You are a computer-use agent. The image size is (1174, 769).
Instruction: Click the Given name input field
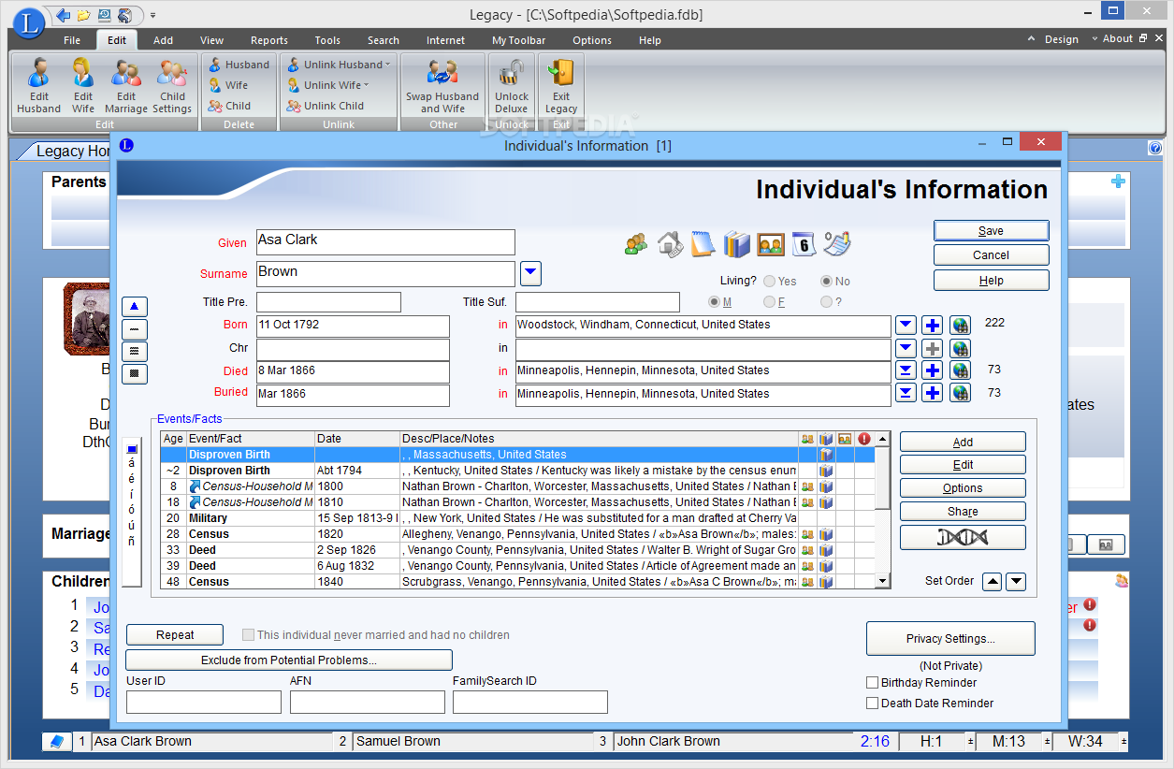386,242
